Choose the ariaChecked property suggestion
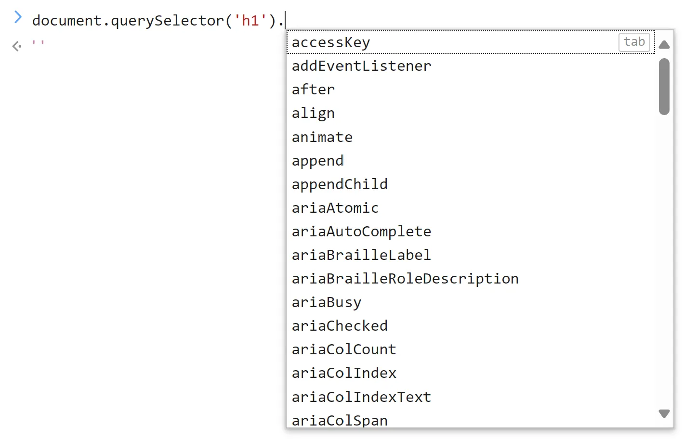The height and width of the screenshot is (439, 684). coord(340,326)
